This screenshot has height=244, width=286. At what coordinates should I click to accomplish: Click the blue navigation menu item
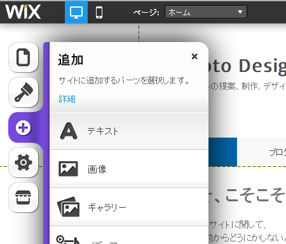coord(223,152)
